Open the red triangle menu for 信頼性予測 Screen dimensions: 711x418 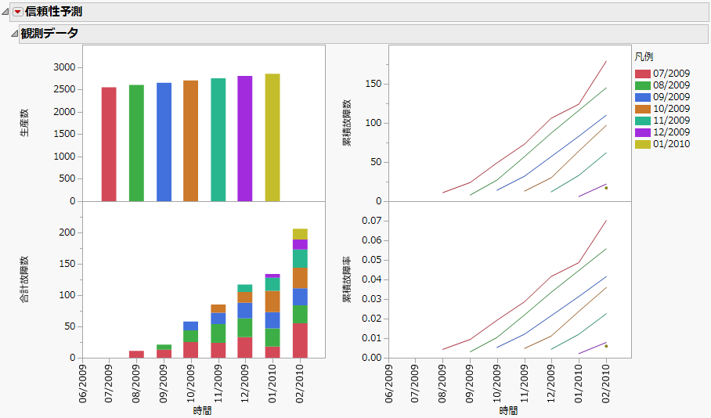click(18, 12)
